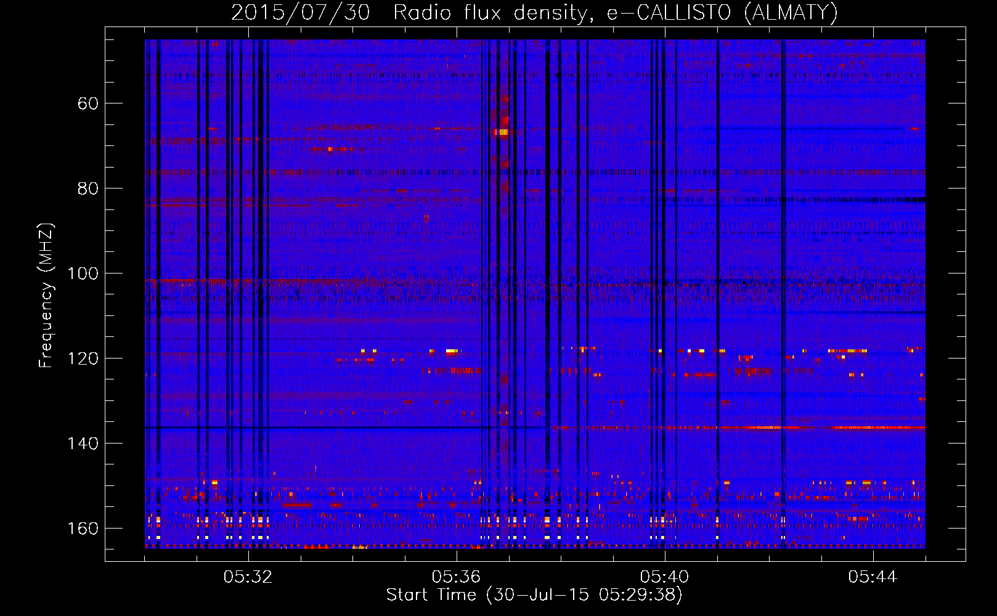
Task: Click the 05:32 time tick label
Action: click(x=248, y=577)
